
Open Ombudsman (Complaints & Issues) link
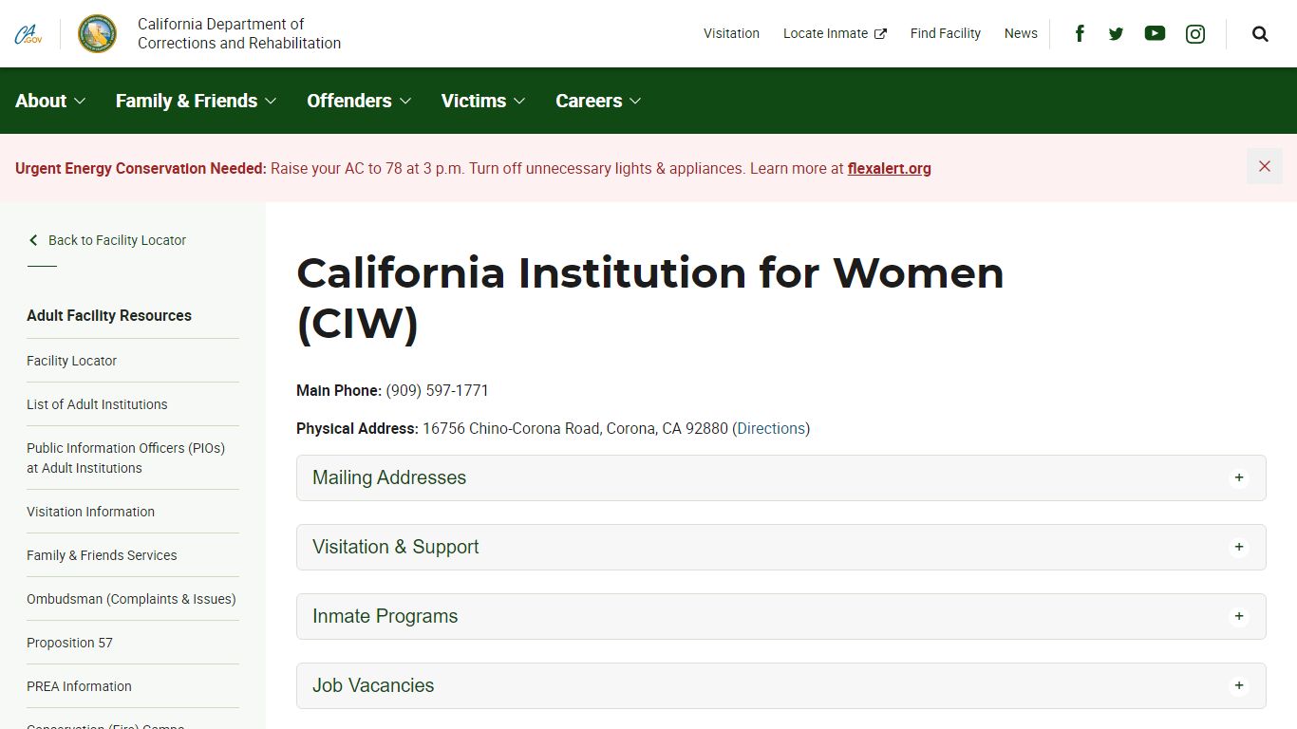tap(131, 599)
